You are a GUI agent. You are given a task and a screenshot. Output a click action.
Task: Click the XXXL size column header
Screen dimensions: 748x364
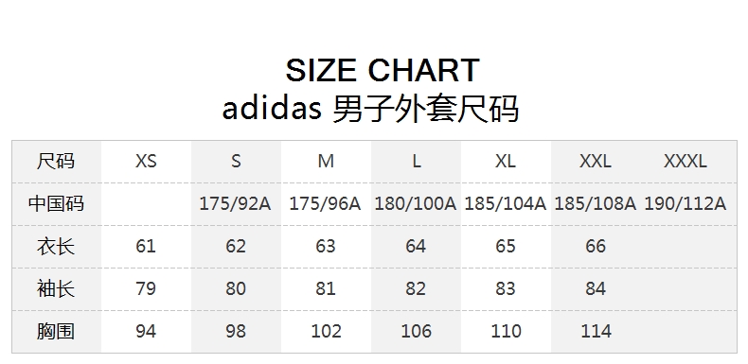(x=685, y=161)
